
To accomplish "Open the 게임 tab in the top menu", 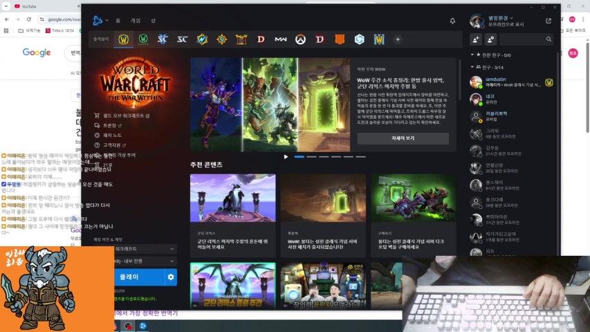I will pos(135,21).
